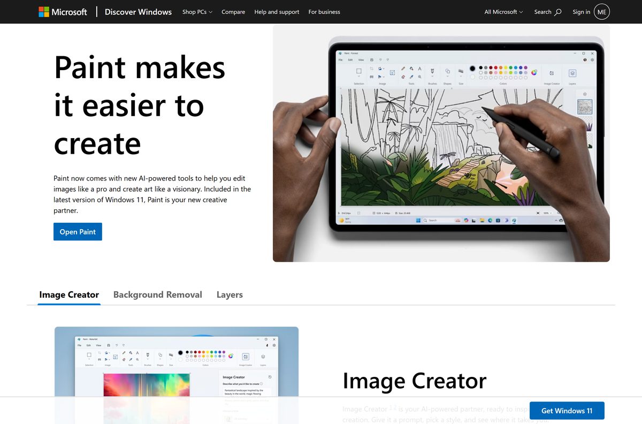
Task: Click Image Creator history icon in Waterfall screenshot
Action: pyautogui.click(x=270, y=377)
